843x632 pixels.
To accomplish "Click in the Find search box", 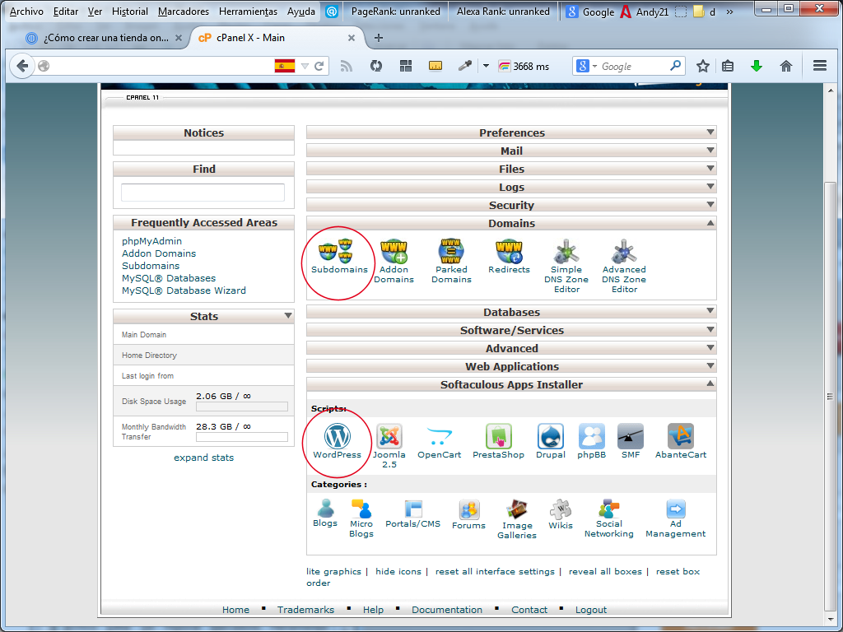I will coord(203,193).
